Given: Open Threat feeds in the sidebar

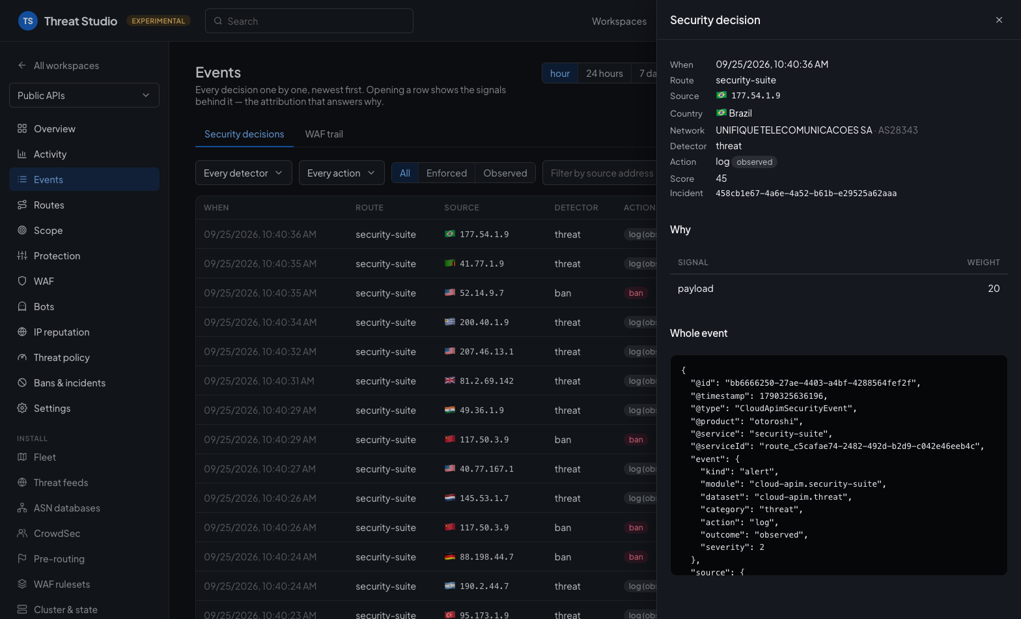Looking at the screenshot, I should [x=84, y=482].
